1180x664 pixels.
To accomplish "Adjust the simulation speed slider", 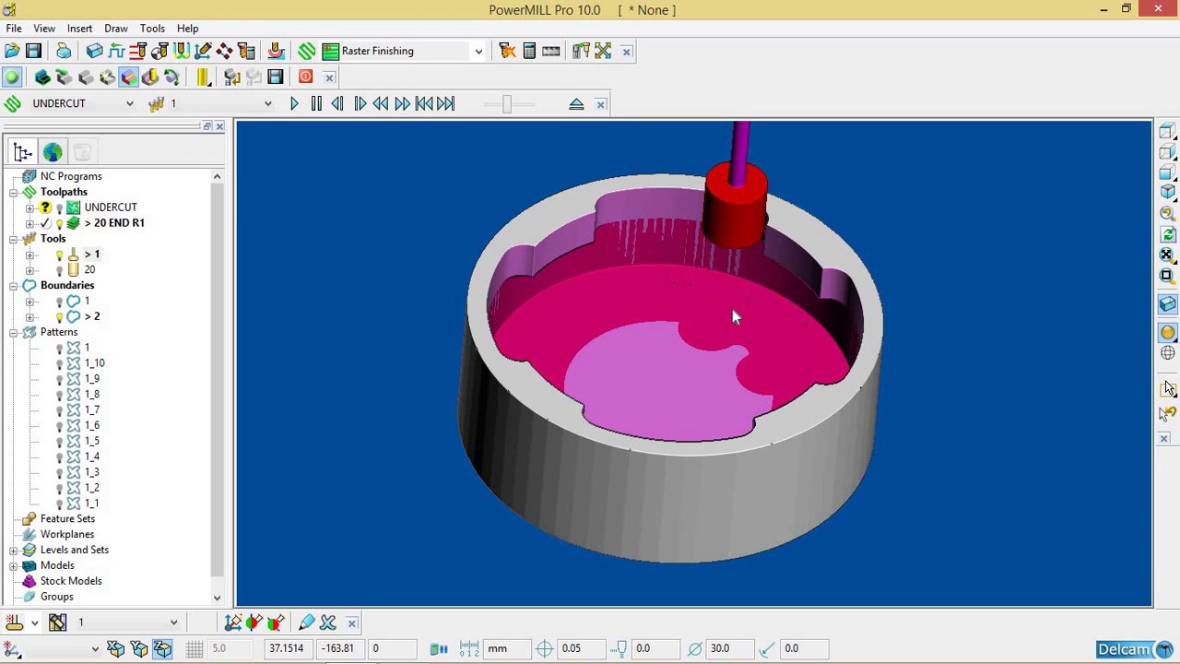I will (x=506, y=104).
